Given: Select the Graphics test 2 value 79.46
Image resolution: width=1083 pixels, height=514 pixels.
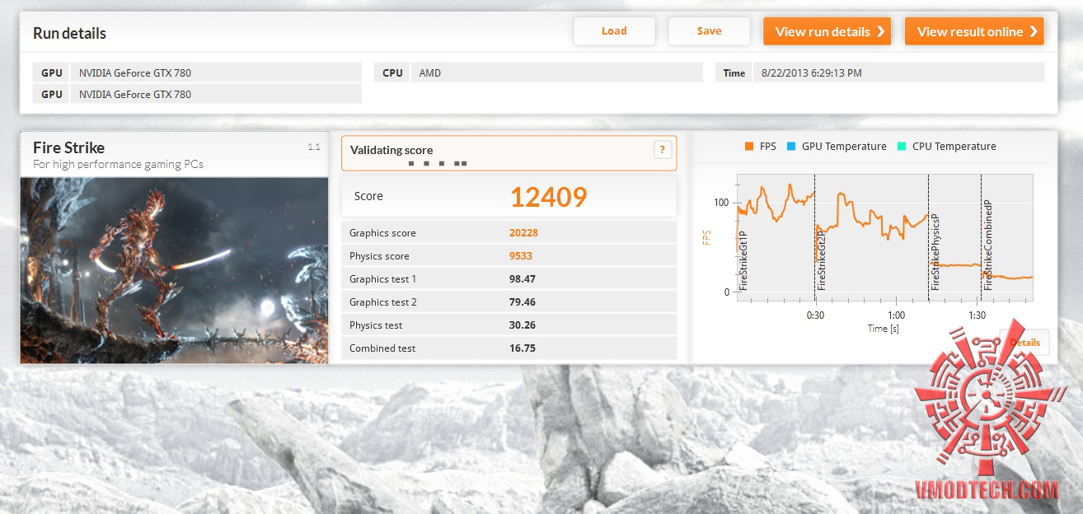Looking at the screenshot, I should 523,302.
